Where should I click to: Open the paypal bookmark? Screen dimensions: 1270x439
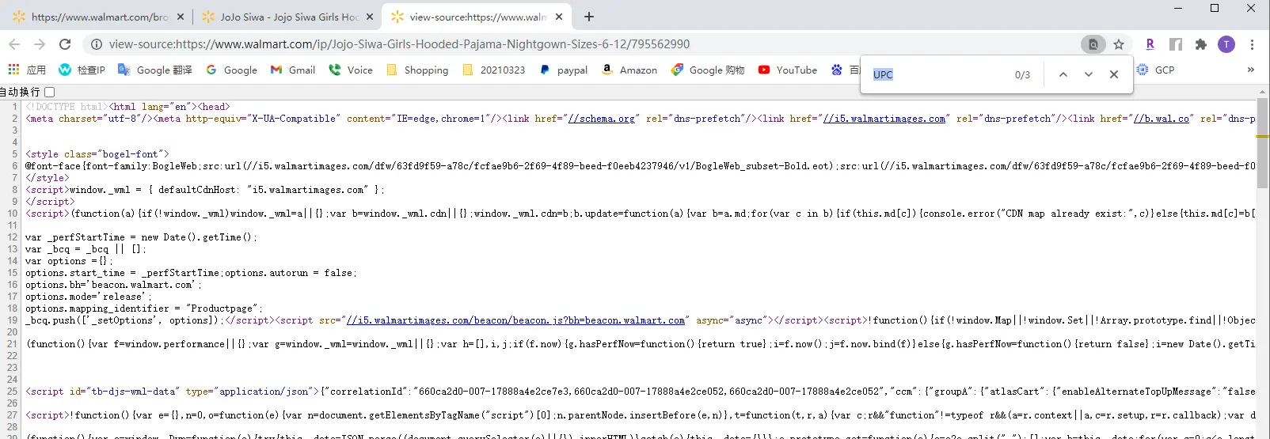point(564,70)
